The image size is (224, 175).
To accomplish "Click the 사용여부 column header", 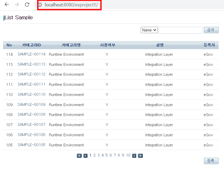I will coord(108,45).
